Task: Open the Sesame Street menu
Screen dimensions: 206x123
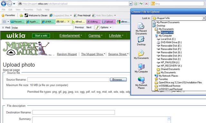Action: (118, 54)
